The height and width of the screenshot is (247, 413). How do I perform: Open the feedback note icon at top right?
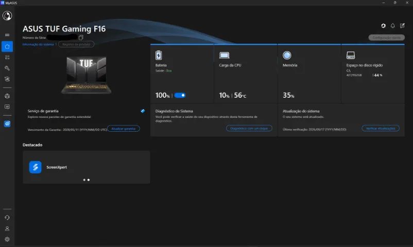[402, 26]
